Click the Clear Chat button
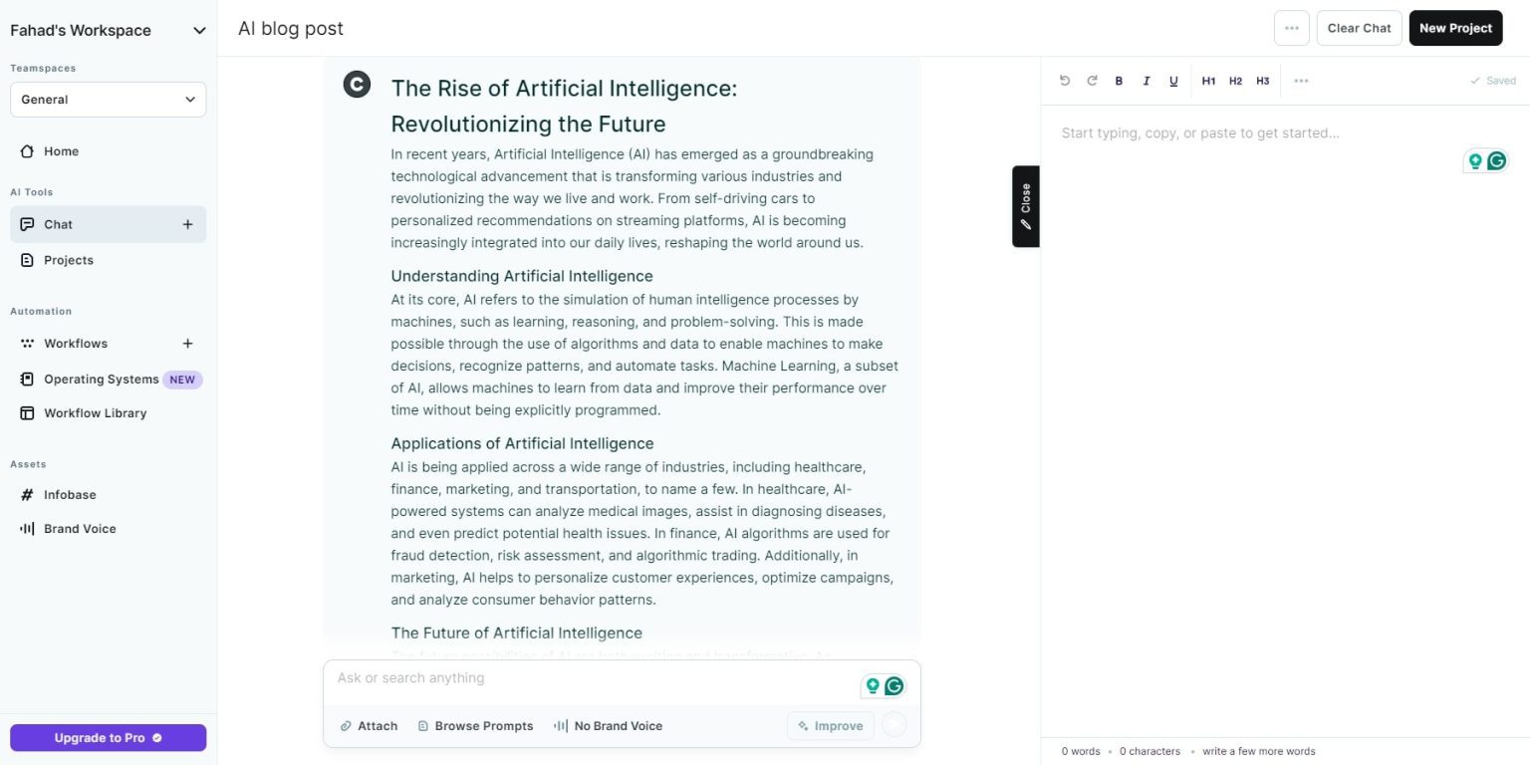 [1359, 28]
